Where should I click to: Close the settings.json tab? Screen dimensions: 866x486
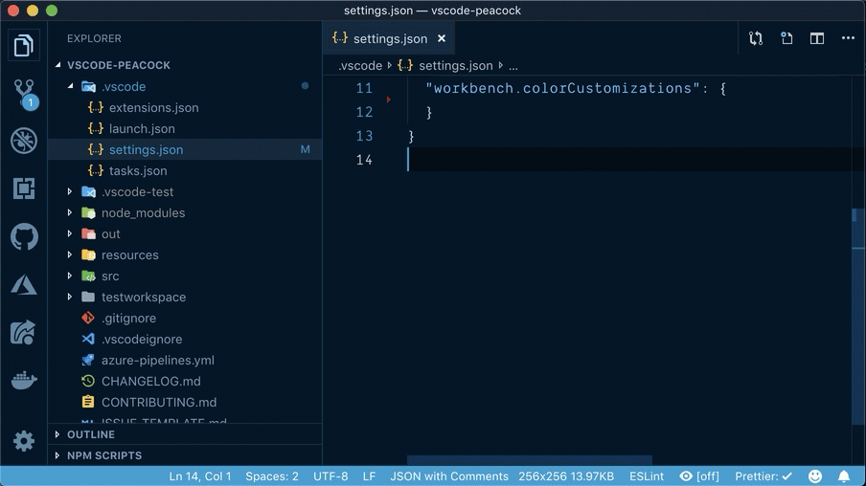coord(442,38)
